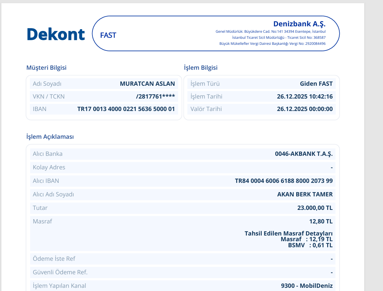Click the masked VKN / TCKN value
383x291 pixels.
click(x=155, y=96)
